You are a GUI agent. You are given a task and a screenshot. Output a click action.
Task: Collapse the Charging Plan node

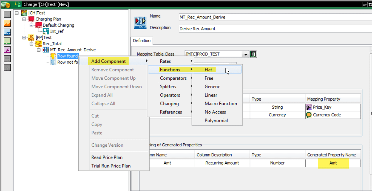[x=24, y=19]
